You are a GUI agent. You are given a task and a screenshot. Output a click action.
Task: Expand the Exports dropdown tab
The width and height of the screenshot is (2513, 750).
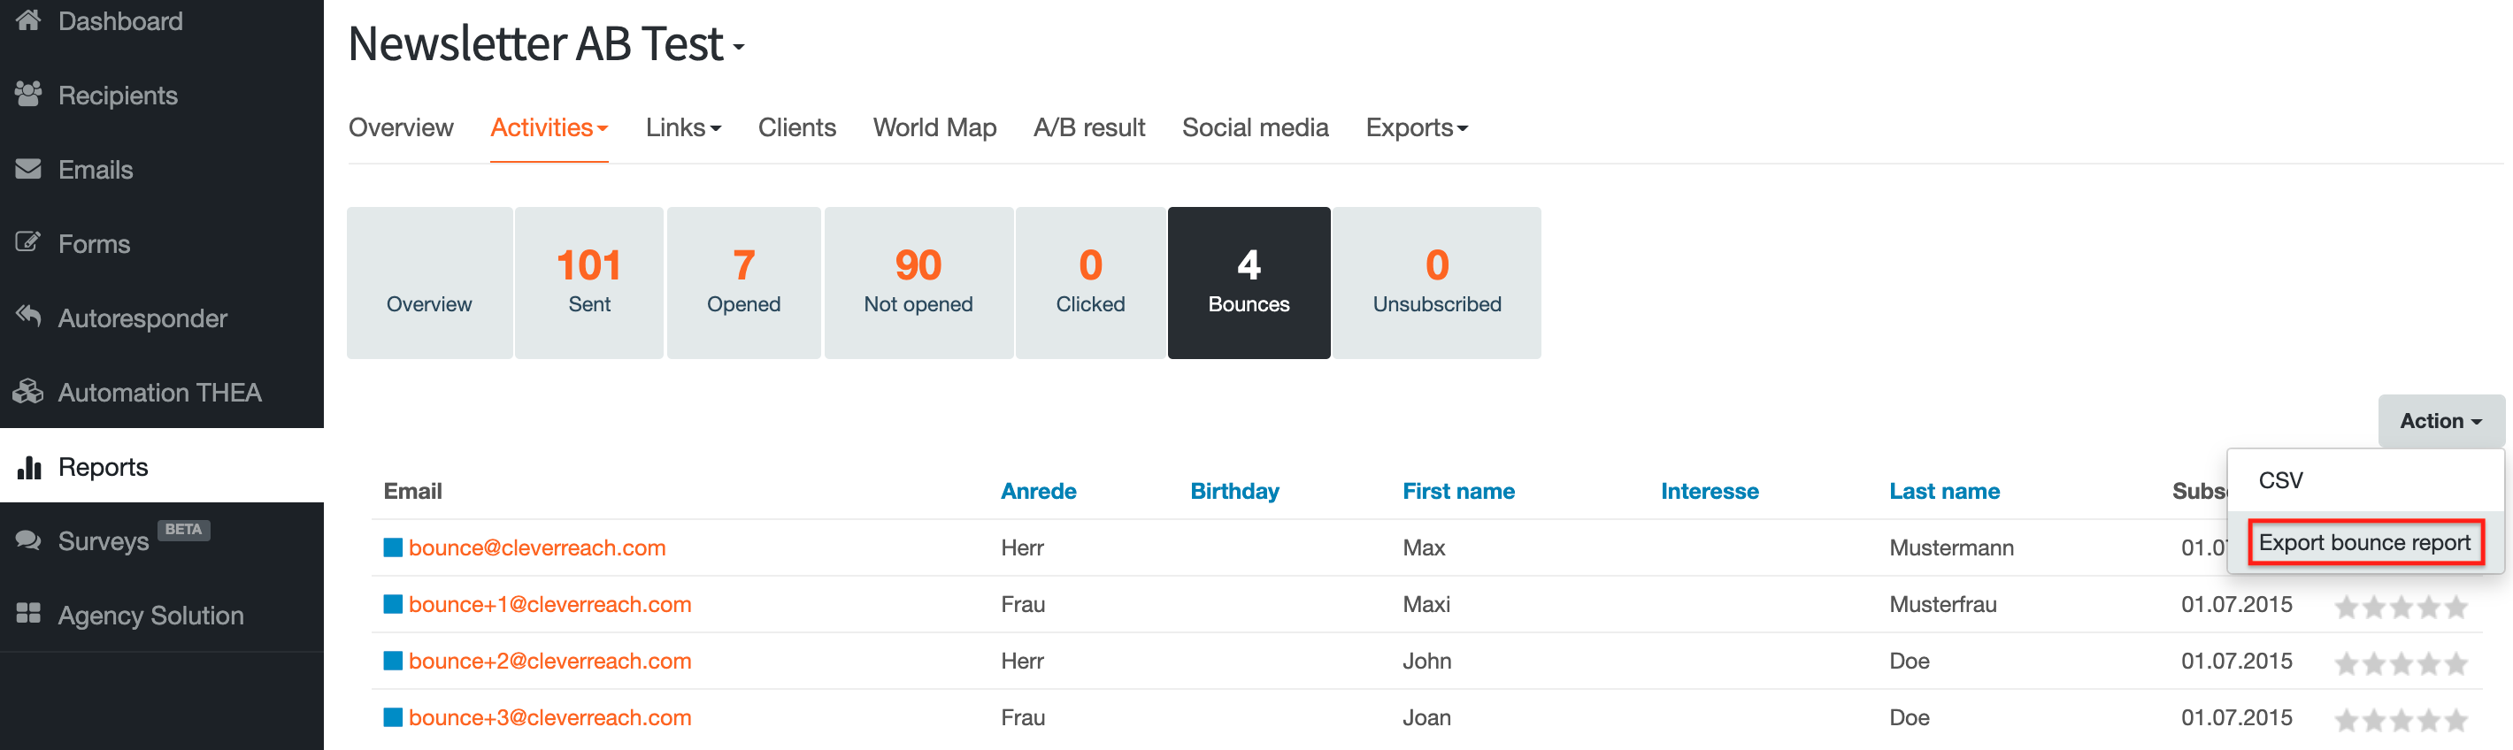(1416, 127)
